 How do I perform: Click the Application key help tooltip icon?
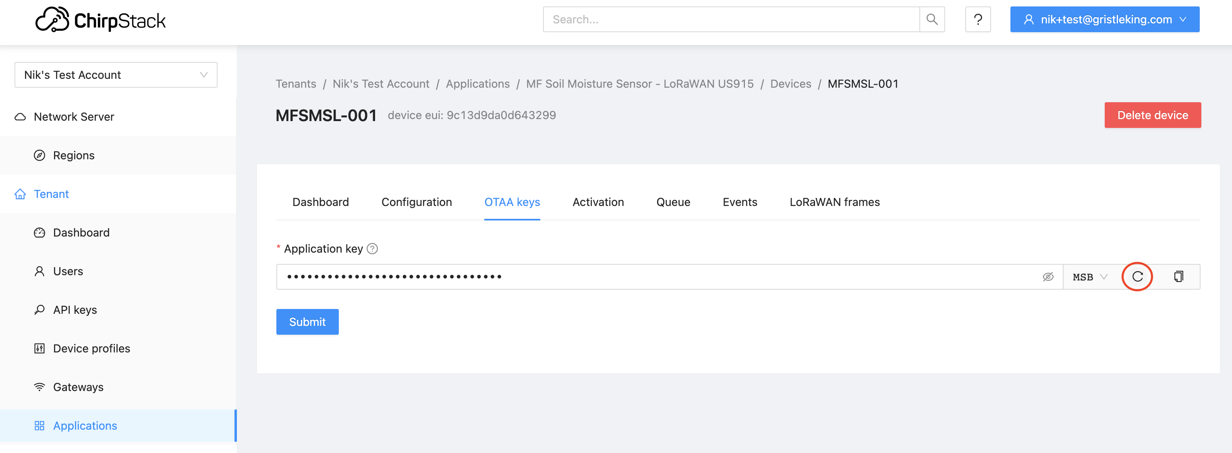pyautogui.click(x=372, y=249)
